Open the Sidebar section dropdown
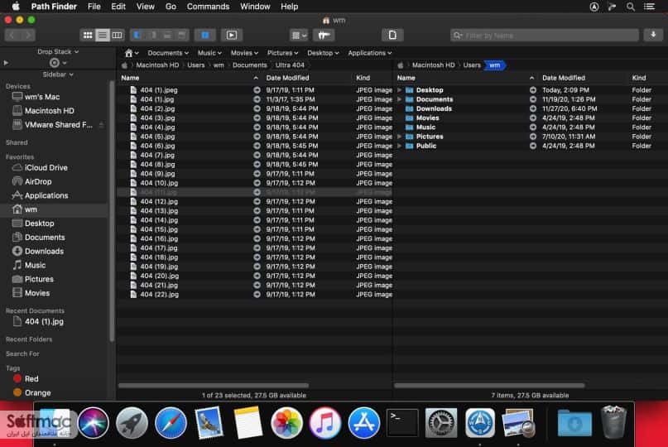Image resolution: width=668 pixels, height=447 pixels. click(x=58, y=74)
